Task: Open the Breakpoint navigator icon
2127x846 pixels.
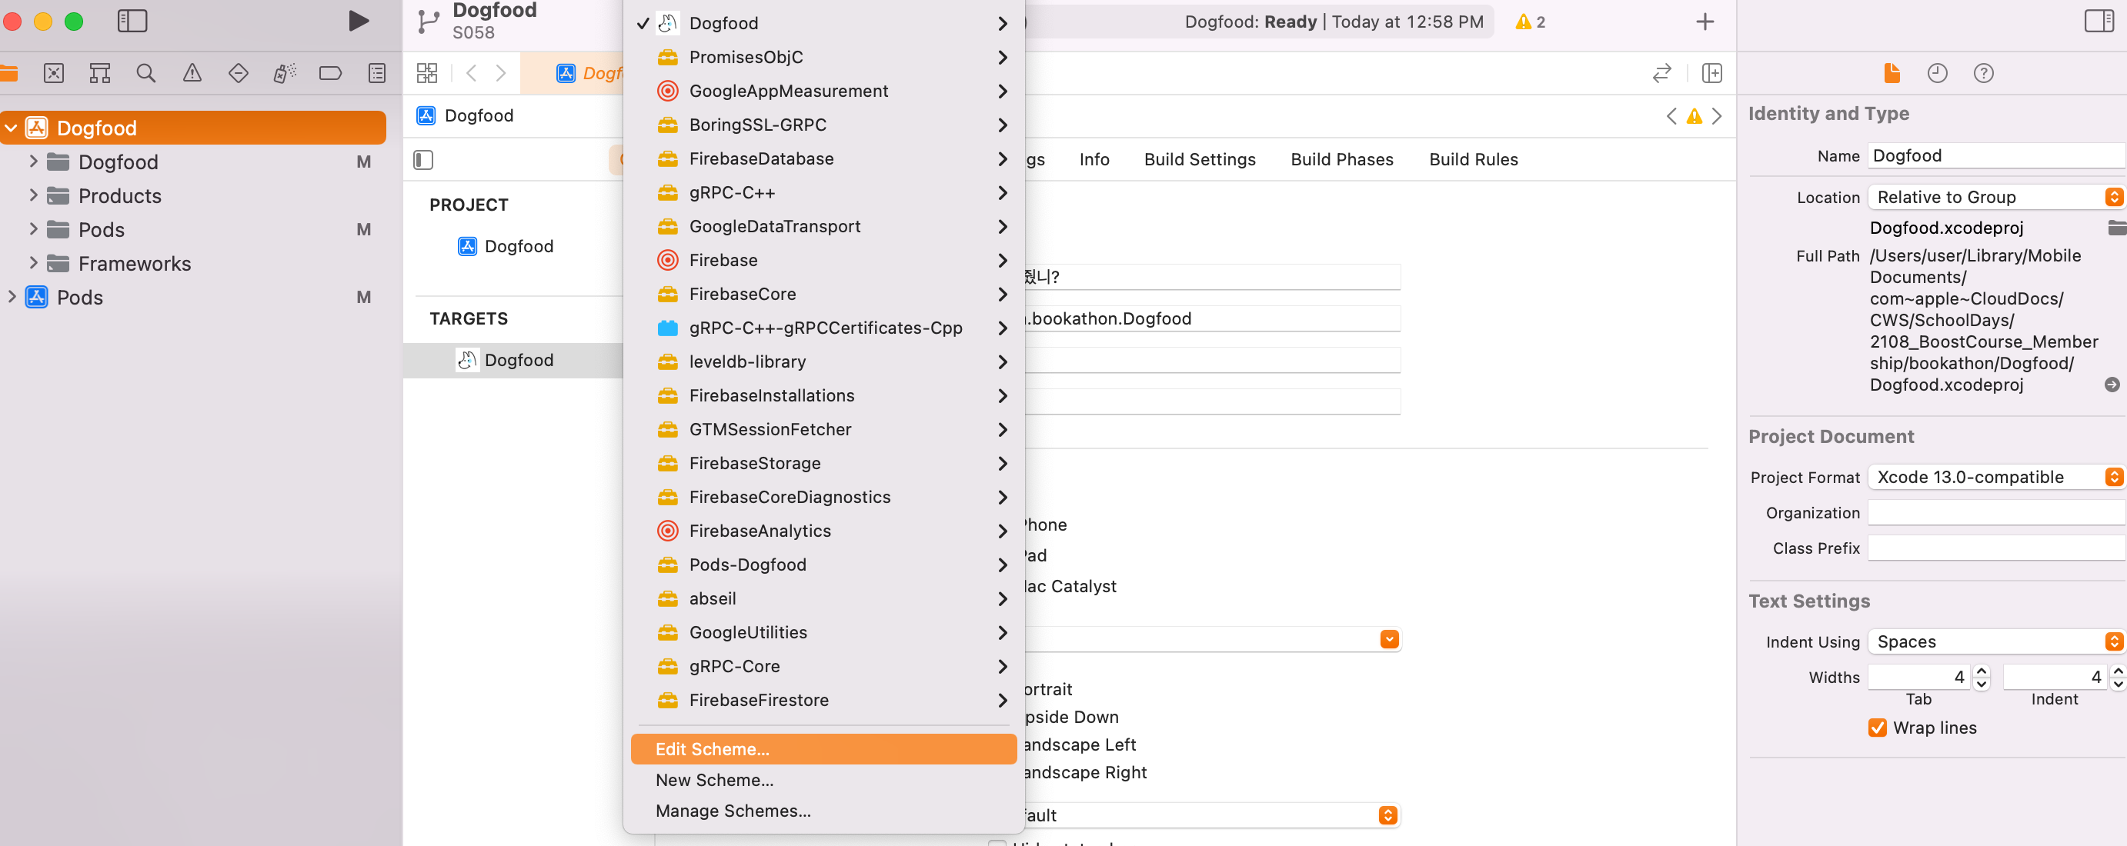Action: click(330, 74)
